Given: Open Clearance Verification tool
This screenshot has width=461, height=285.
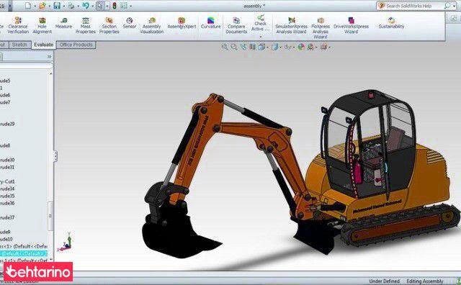Looking at the screenshot, I should coord(18,25).
